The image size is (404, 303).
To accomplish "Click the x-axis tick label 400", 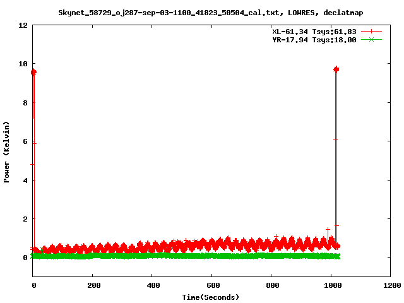I will (153, 285).
